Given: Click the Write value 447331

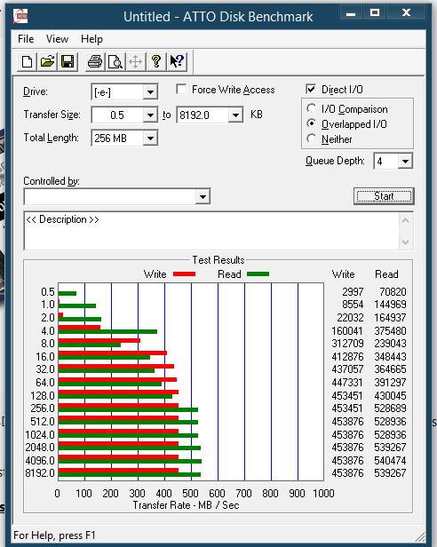Looking at the screenshot, I should click(x=347, y=383).
